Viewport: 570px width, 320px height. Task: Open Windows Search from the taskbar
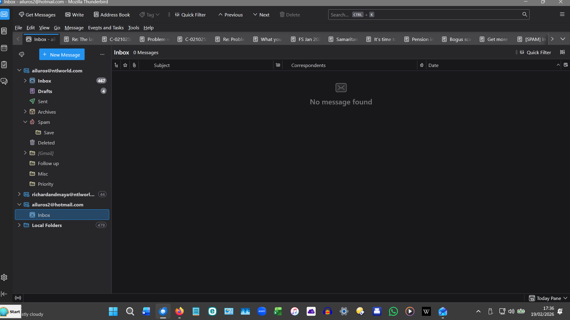point(130,312)
